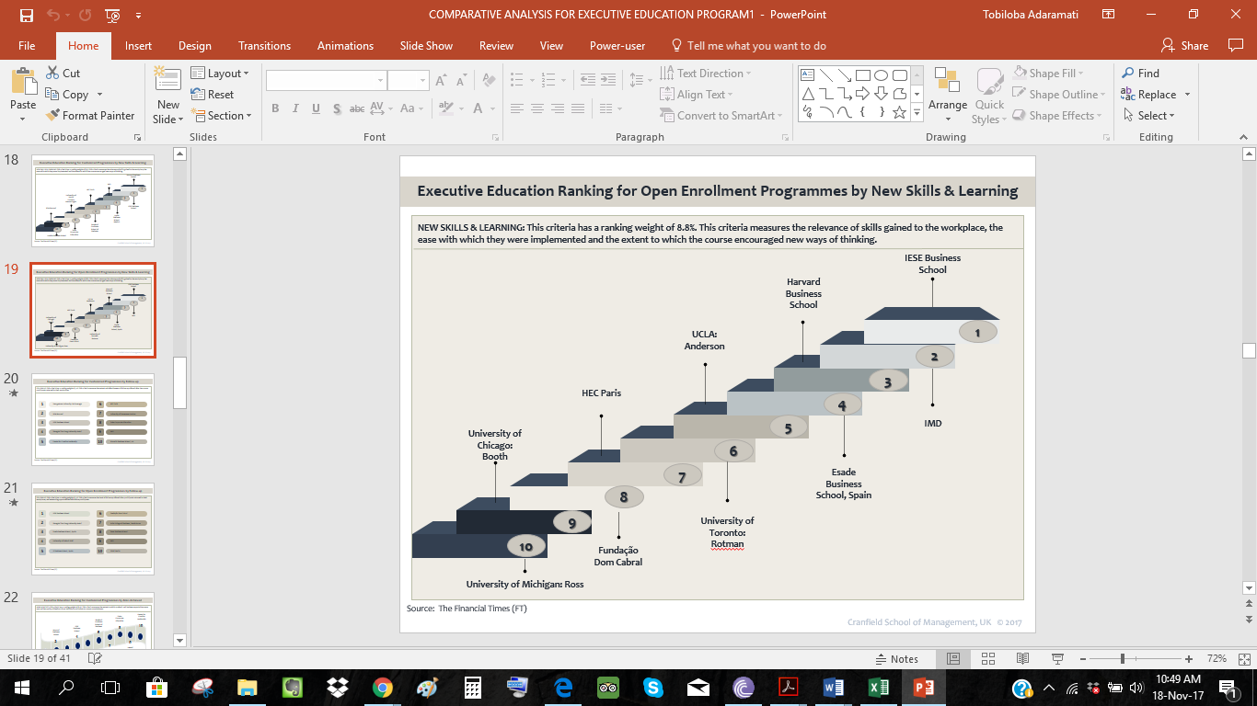The height and width of the screenshot is (706, 1257).
Task: Toggle text Shadow formatting
Action: tap(336, 108)
